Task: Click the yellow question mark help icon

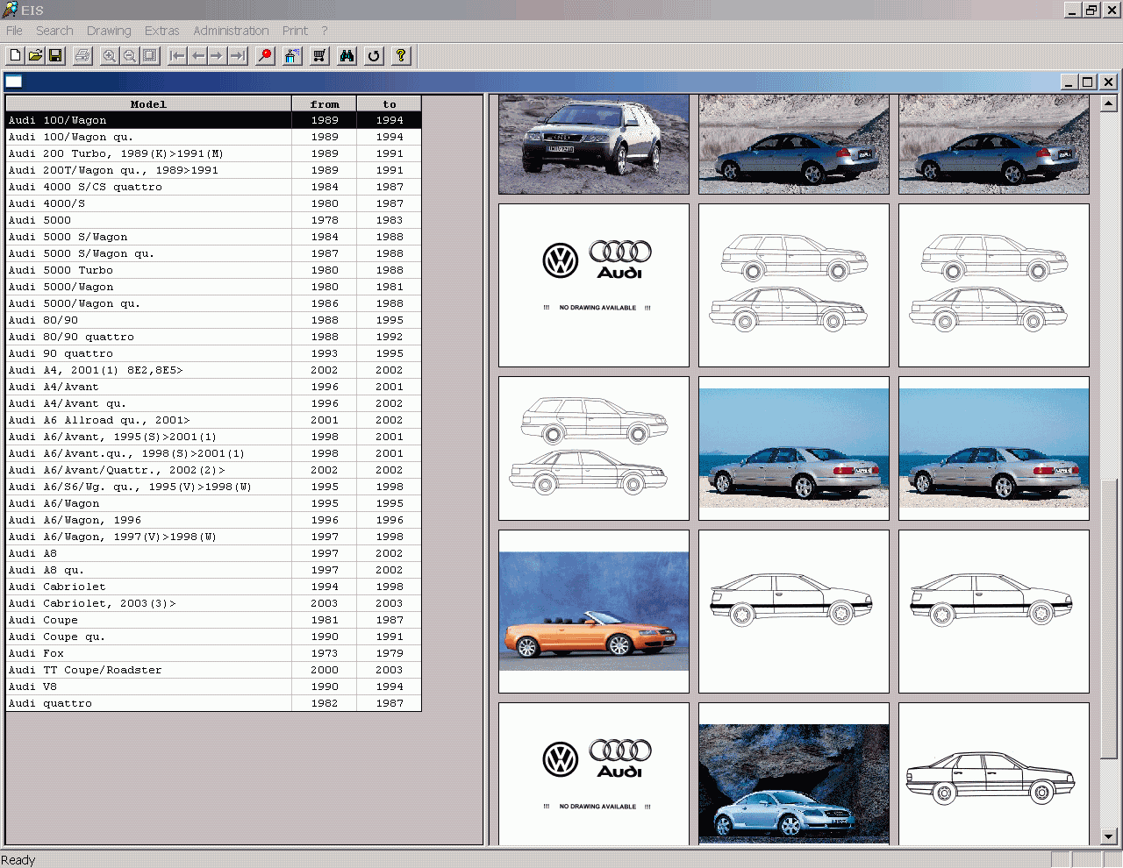Action: pyautogui.click(x=401, y=55)
